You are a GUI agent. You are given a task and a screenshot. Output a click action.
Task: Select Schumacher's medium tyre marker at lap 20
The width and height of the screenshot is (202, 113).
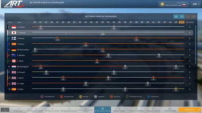[x=35, y=49]
